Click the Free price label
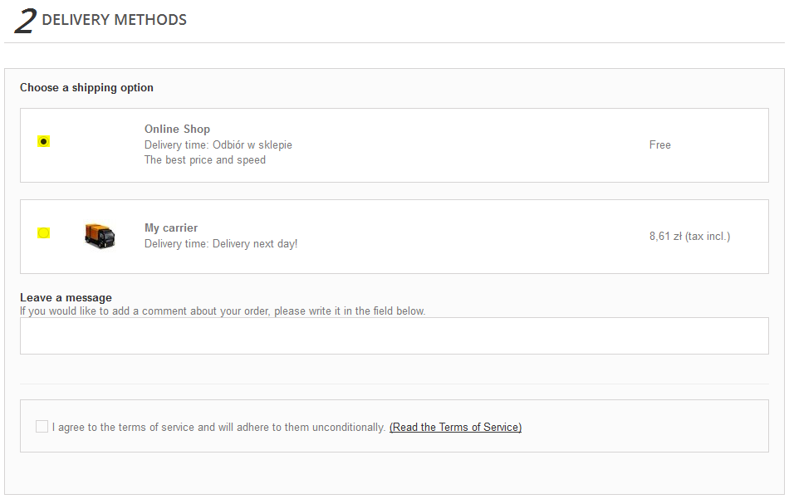The height and width of the screenshot is (499, 789). [659, 144]
